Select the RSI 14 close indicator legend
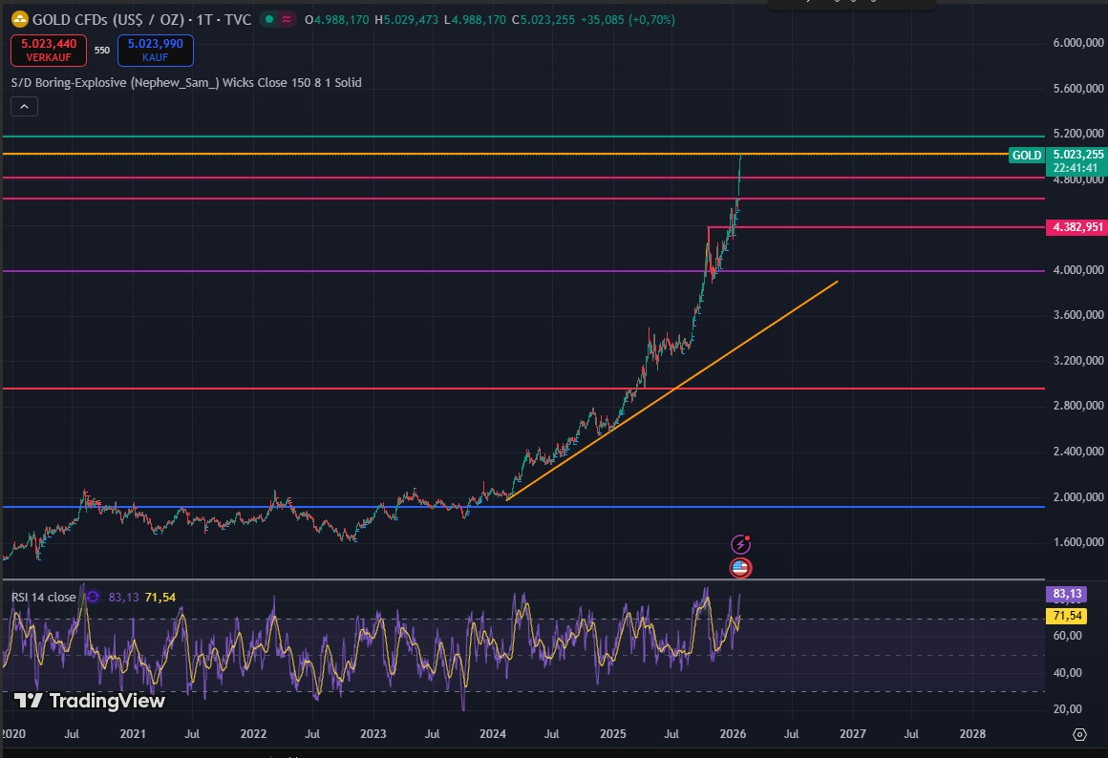The image size is (1108, 758). tap(44, 597)
